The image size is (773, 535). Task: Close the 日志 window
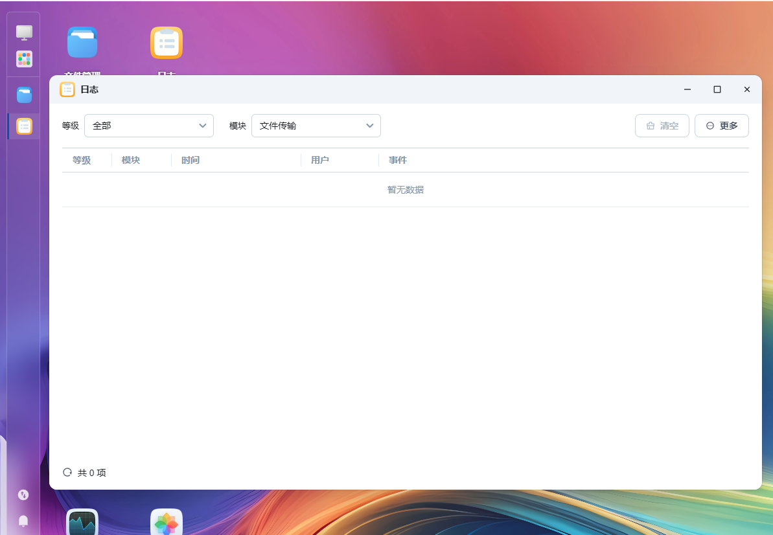coord(747,89)
